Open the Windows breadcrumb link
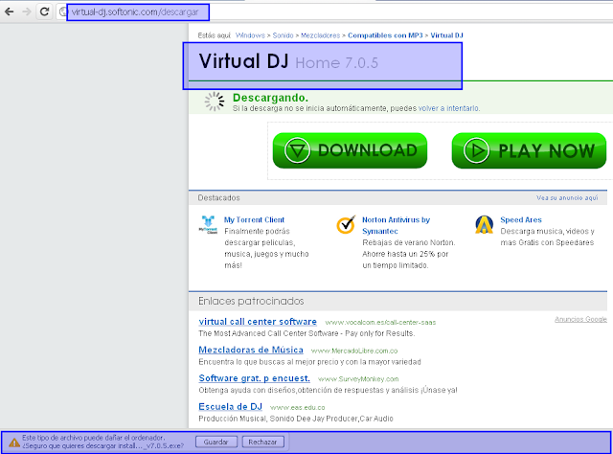The height and width of the screenshot is (454, 613). (x=250, y=35)
